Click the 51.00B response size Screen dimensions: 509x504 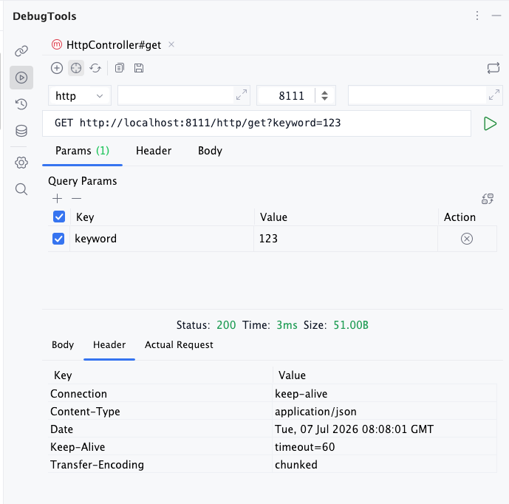(351, 325)
